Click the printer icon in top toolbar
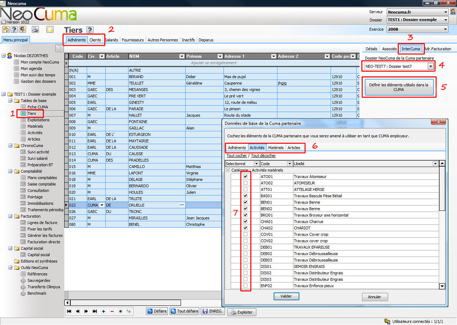Image resolution: width=457 pixels, height=325 pixels. click(35, 29)
